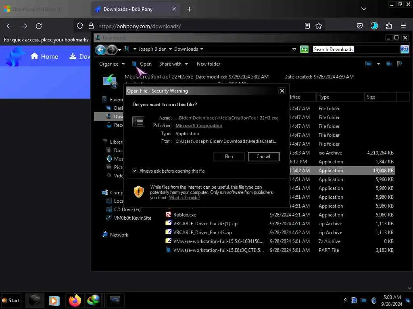List all tabs with the chevron
This screenshot has width=413, height=309.
[364, 9]
